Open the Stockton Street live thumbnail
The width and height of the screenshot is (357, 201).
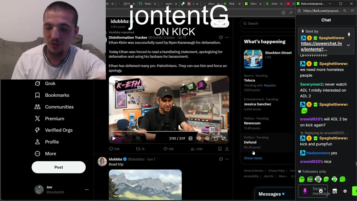(x=253, y=59)
